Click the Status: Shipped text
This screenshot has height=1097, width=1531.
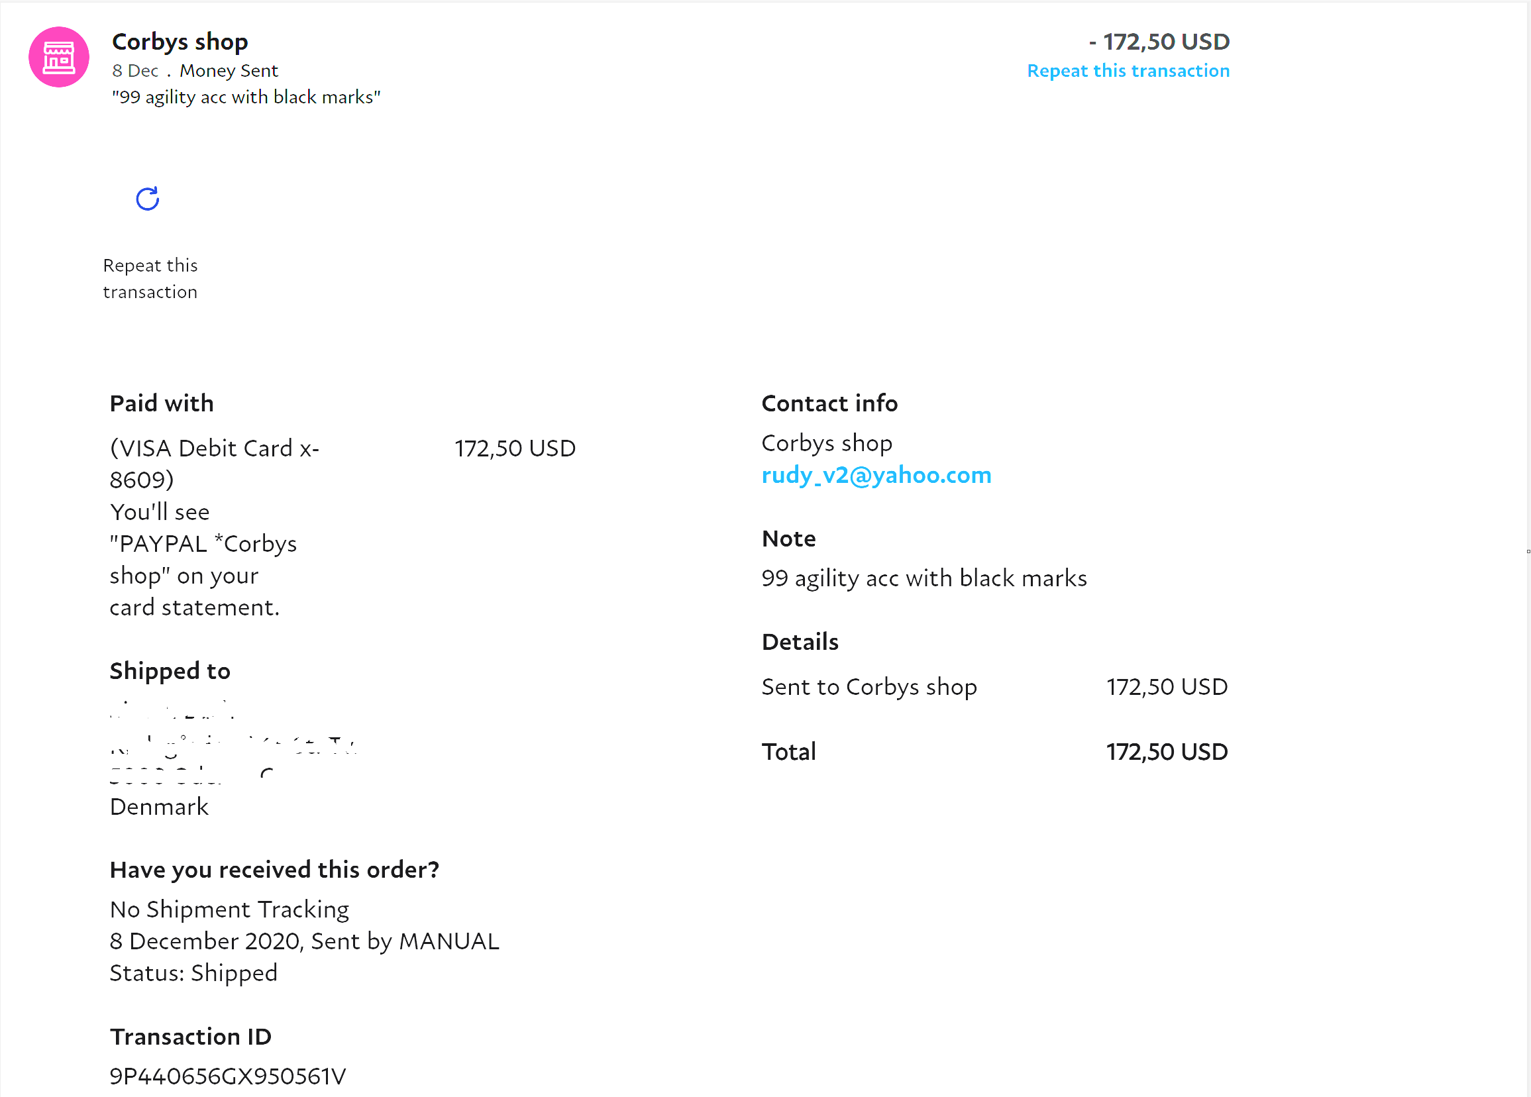click(x=193, y=972)
